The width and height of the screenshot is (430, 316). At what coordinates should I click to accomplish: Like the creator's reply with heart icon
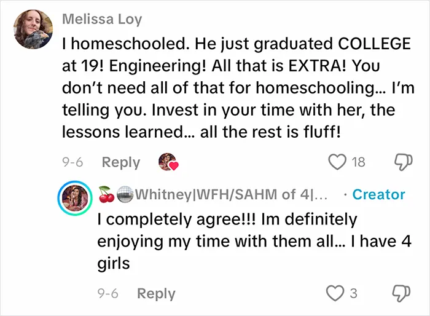[x=335, y=293]
